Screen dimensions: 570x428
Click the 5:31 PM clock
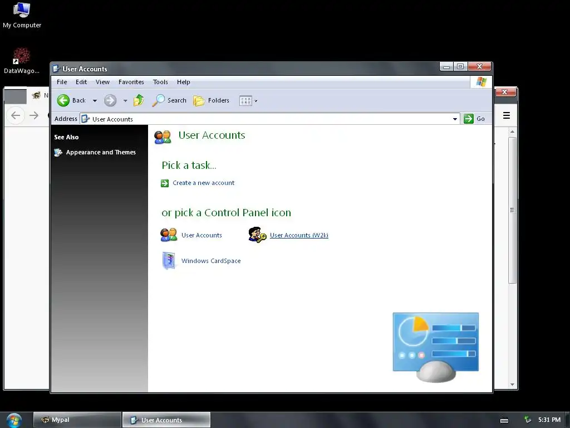pos(549,420)
